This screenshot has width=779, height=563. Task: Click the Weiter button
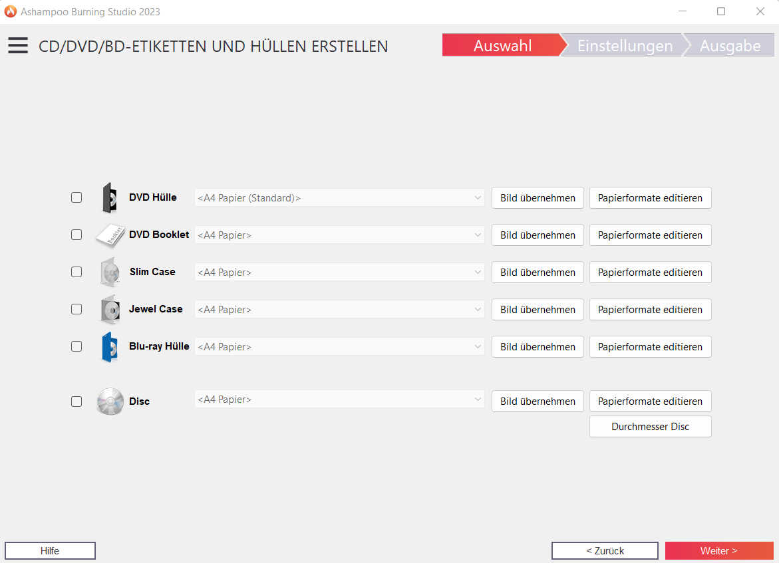pyautogui.click(x=718, y=550)
